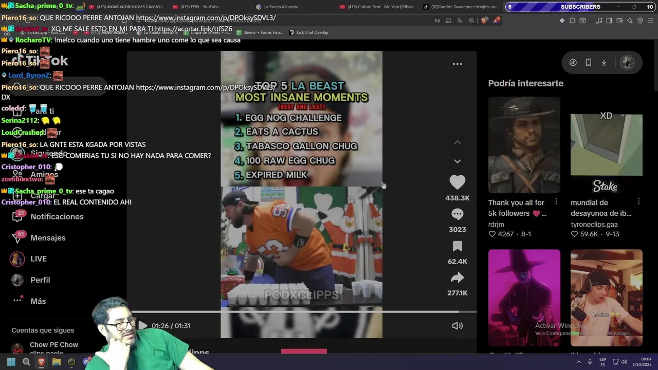Open the clock showing 00:04 3/10/2025
658x370 pixels.
(x=642, y=362)
